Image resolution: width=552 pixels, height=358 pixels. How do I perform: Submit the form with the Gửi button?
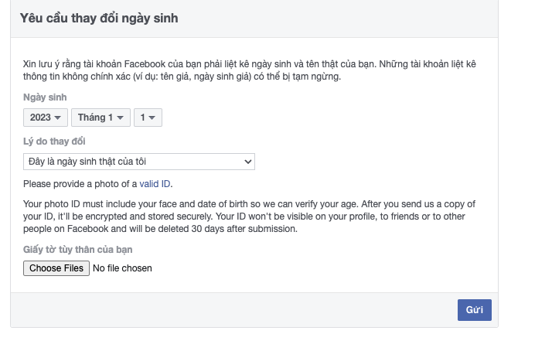[474, 309]
